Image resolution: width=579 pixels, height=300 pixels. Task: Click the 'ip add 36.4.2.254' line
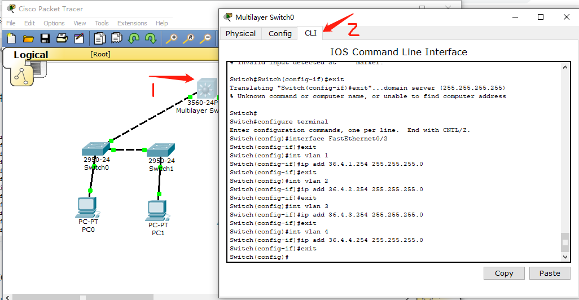coord(326,189)
